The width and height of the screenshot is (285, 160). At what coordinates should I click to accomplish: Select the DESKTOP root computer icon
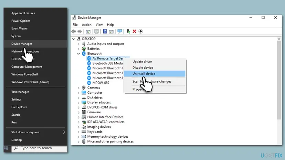pos(78,39)
